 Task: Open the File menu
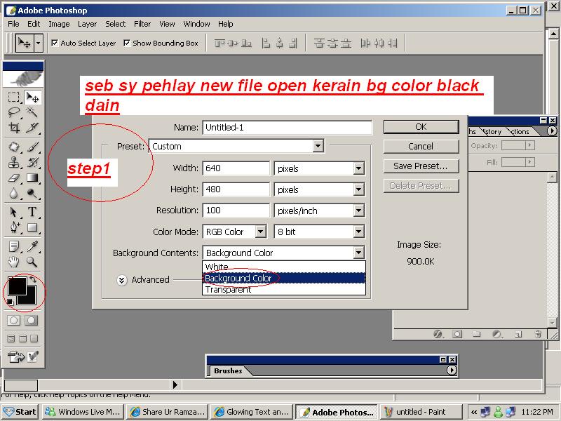point(13,24)
